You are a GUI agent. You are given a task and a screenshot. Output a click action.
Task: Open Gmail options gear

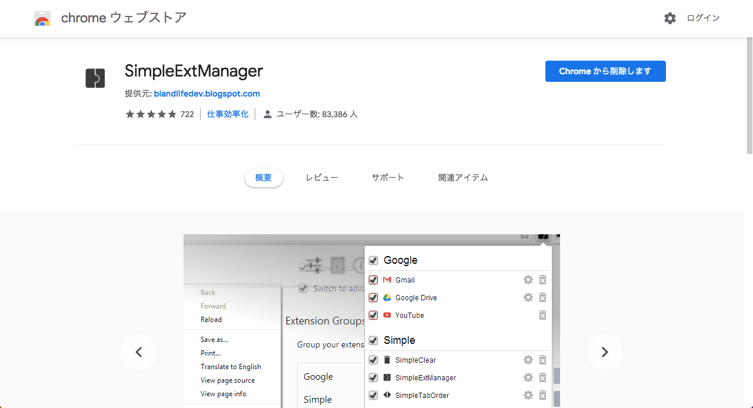coord(528,280)
